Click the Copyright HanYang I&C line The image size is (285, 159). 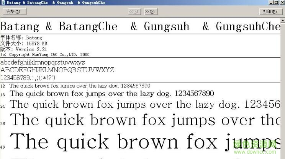[x=45, y=55]
